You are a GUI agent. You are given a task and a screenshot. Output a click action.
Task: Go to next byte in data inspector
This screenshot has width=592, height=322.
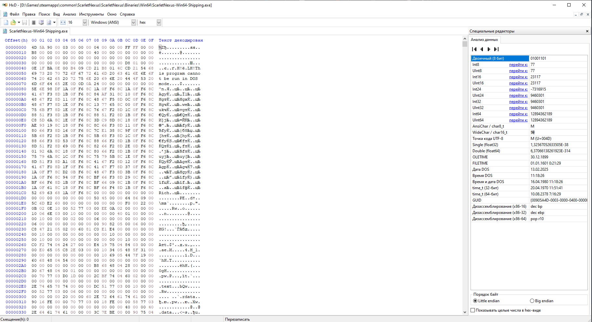pyautogui.click(x=489, y=49)
